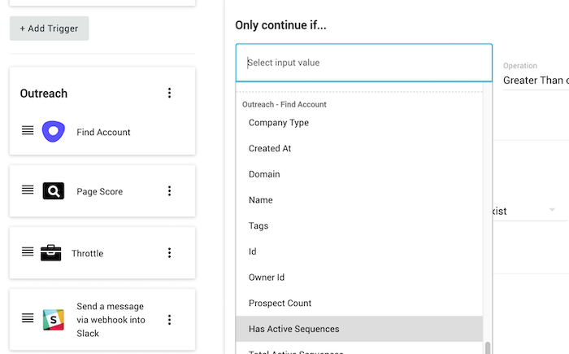The image size is (569, 354).
Task: Open the Page Score three-dot menu
Action: point(169,191)
